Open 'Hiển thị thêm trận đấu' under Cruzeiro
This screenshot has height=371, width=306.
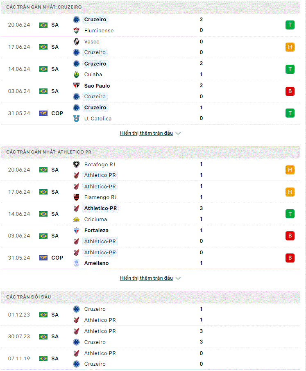point(146,133)
